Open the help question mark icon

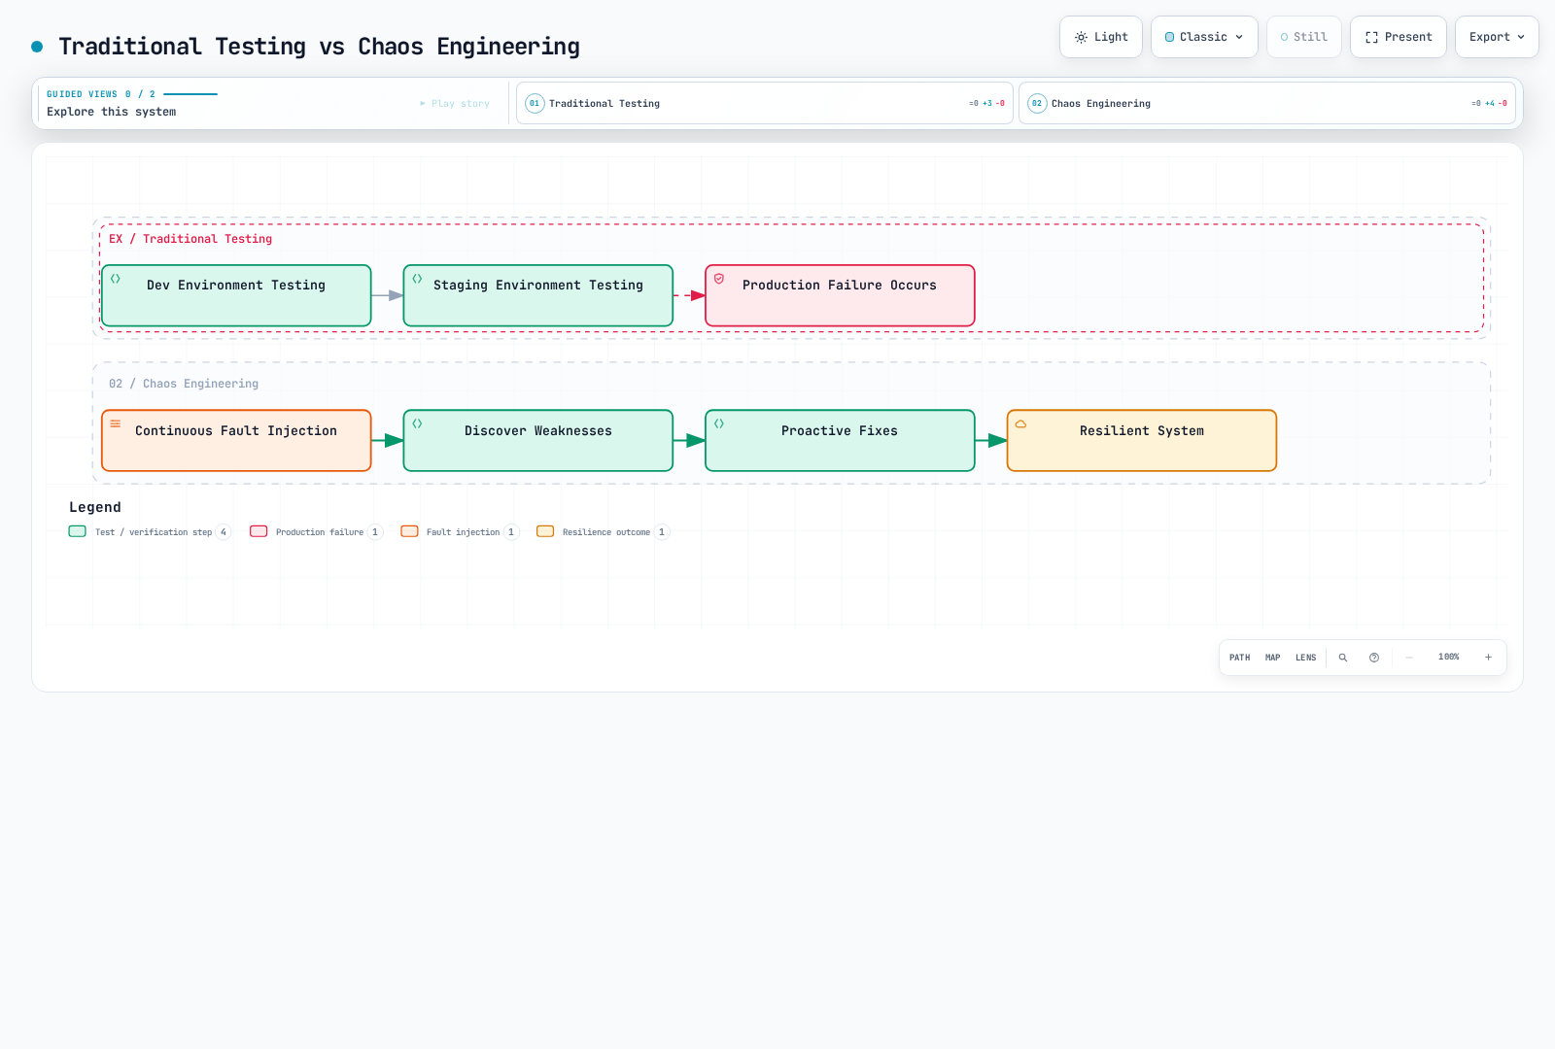(x=1374, y=658)
